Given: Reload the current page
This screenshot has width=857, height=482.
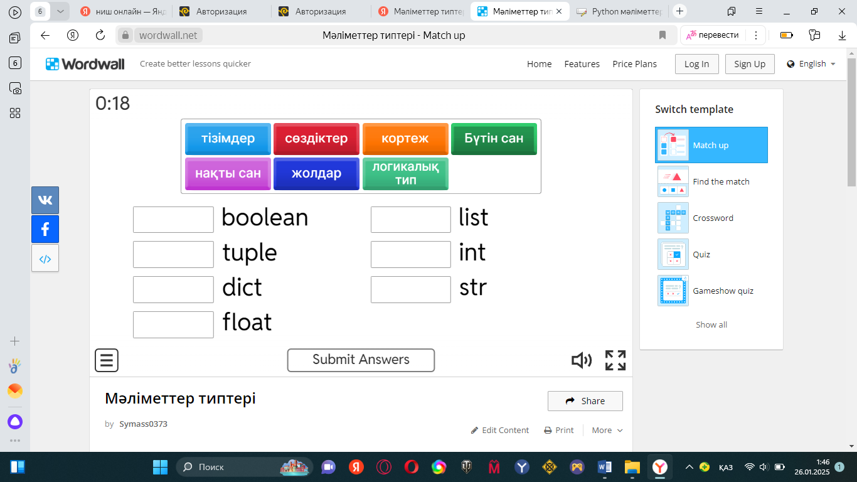Looking at the screenshot, I should click(x=100, y=35).
